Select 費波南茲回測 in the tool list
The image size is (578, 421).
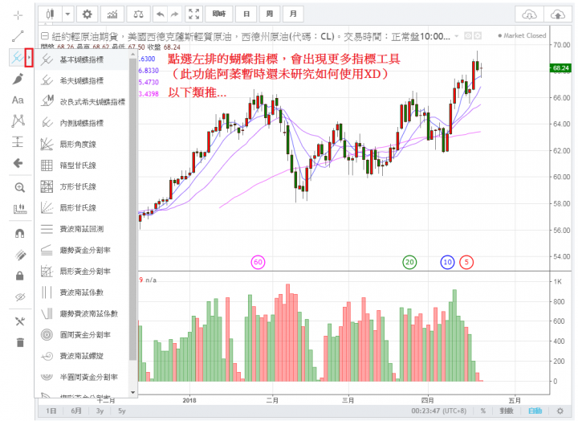[x=82, y=229]
